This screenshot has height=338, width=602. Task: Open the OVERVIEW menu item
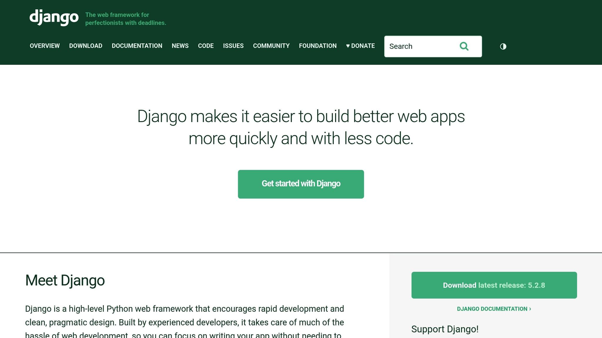click(44, 46)
